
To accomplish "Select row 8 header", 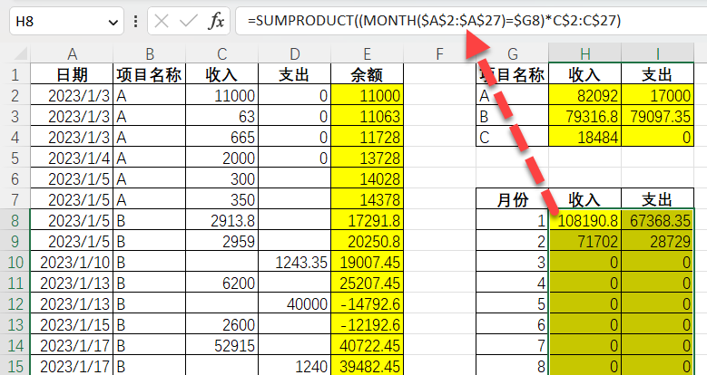I will [x=15, y=221].
